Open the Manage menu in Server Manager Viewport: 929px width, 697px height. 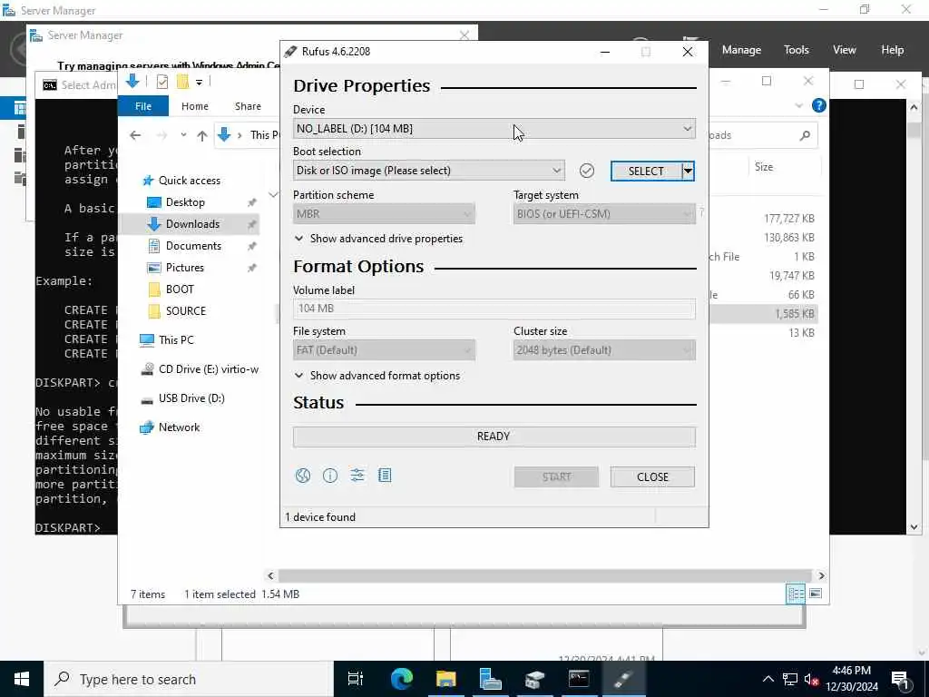tap(741, 51)
